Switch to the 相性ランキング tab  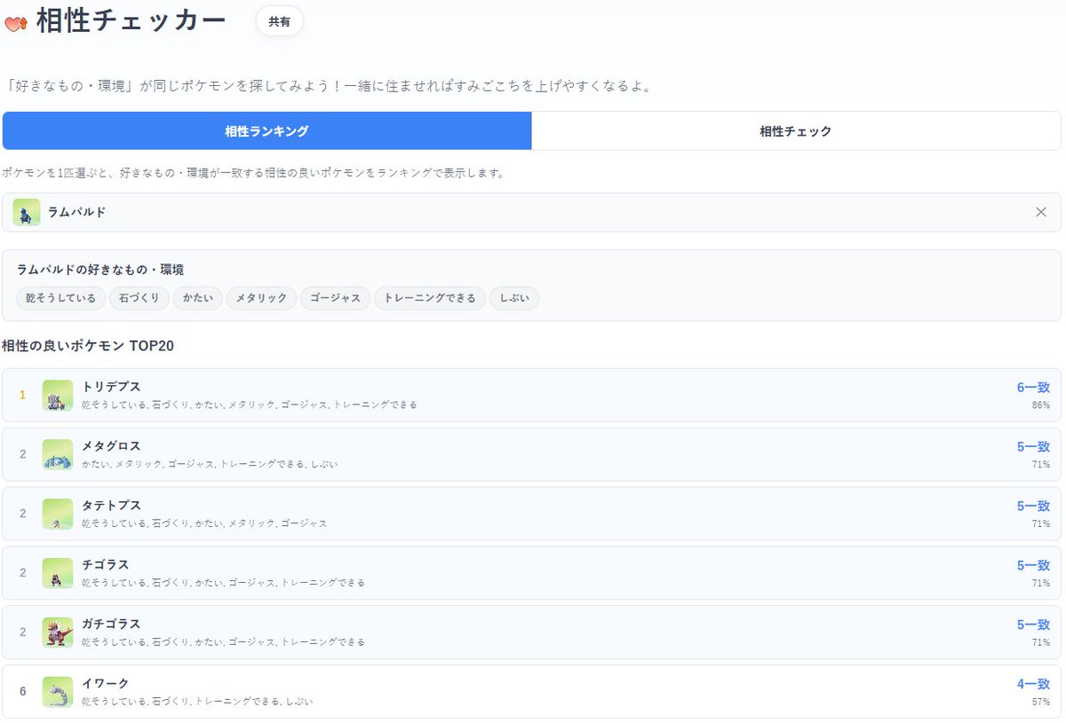pyautogui.click(x=266, y=130)
